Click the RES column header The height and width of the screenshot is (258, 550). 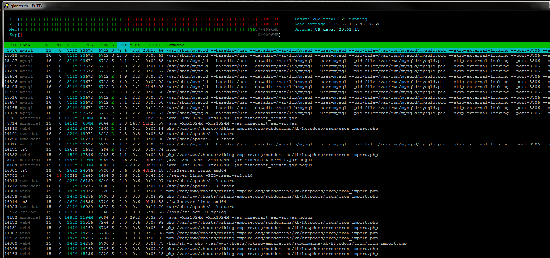tap(89, 45)
